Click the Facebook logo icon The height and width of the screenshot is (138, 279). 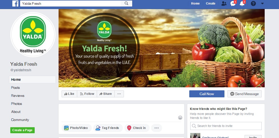point(15,3)
